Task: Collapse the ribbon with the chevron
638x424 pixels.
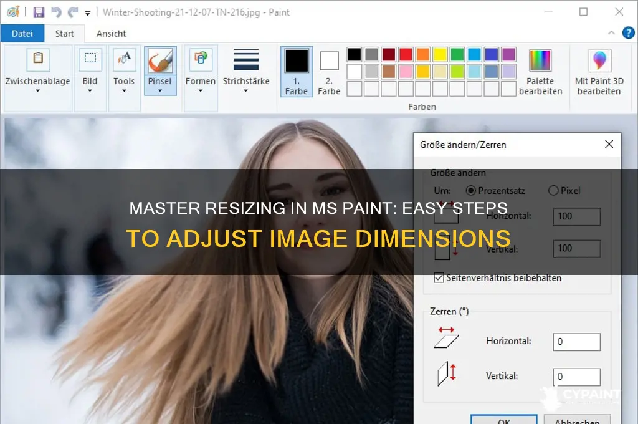Action: click(611, 33)
